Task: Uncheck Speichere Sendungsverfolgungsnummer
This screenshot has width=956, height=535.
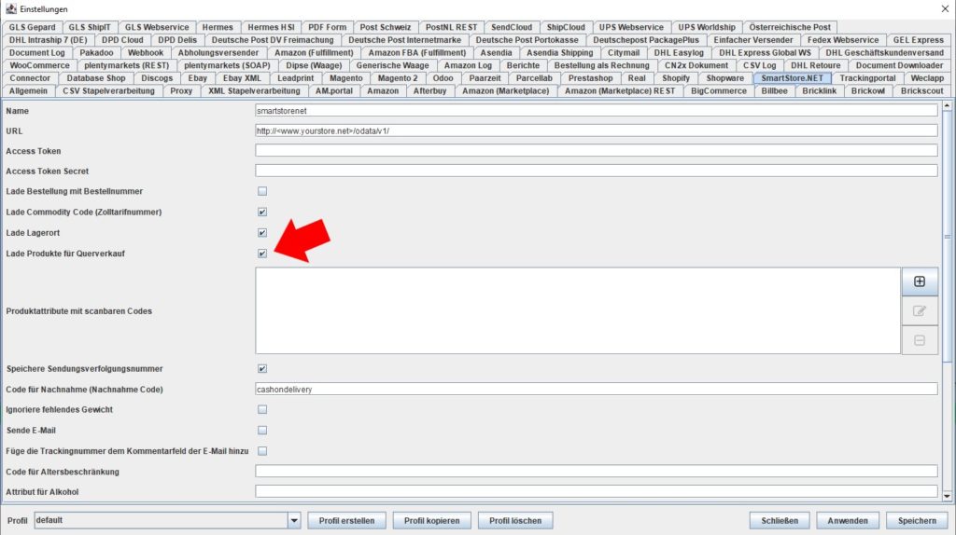Action: pos(262,369)
